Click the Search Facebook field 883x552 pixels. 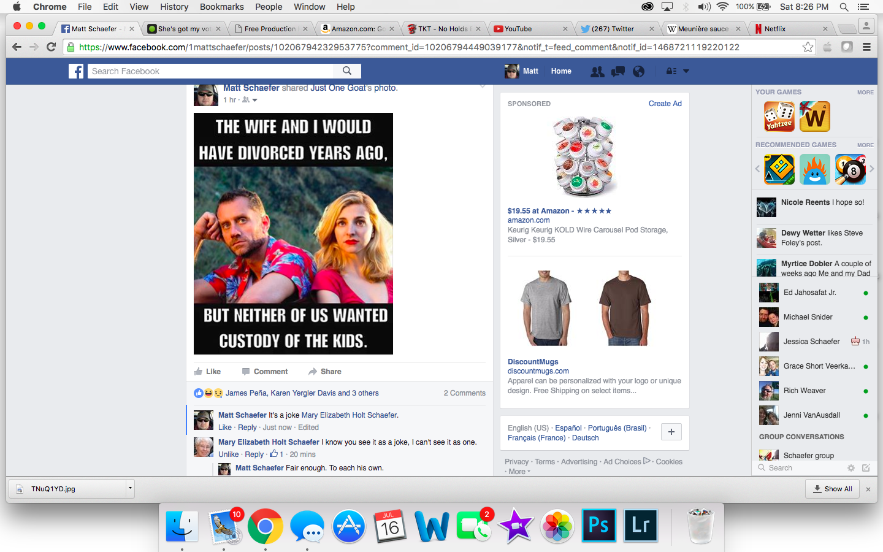pyautogui.click(x=211, y=71)
